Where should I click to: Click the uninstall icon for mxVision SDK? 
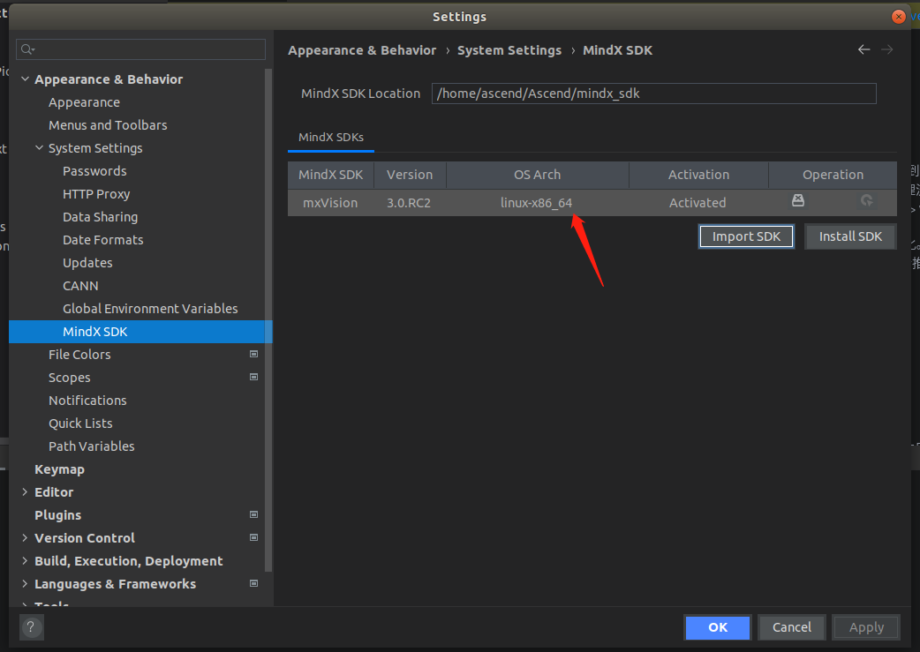798,201
